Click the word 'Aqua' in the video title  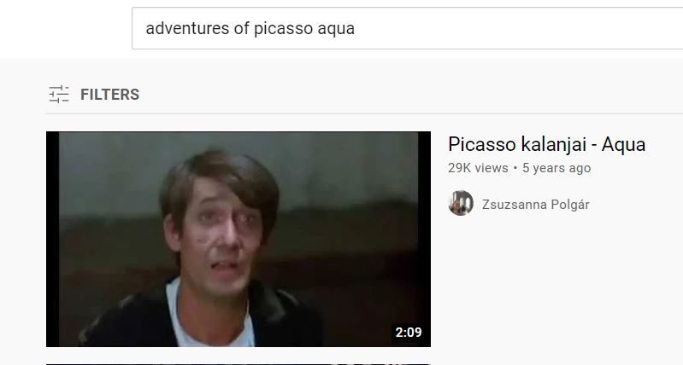623,145
